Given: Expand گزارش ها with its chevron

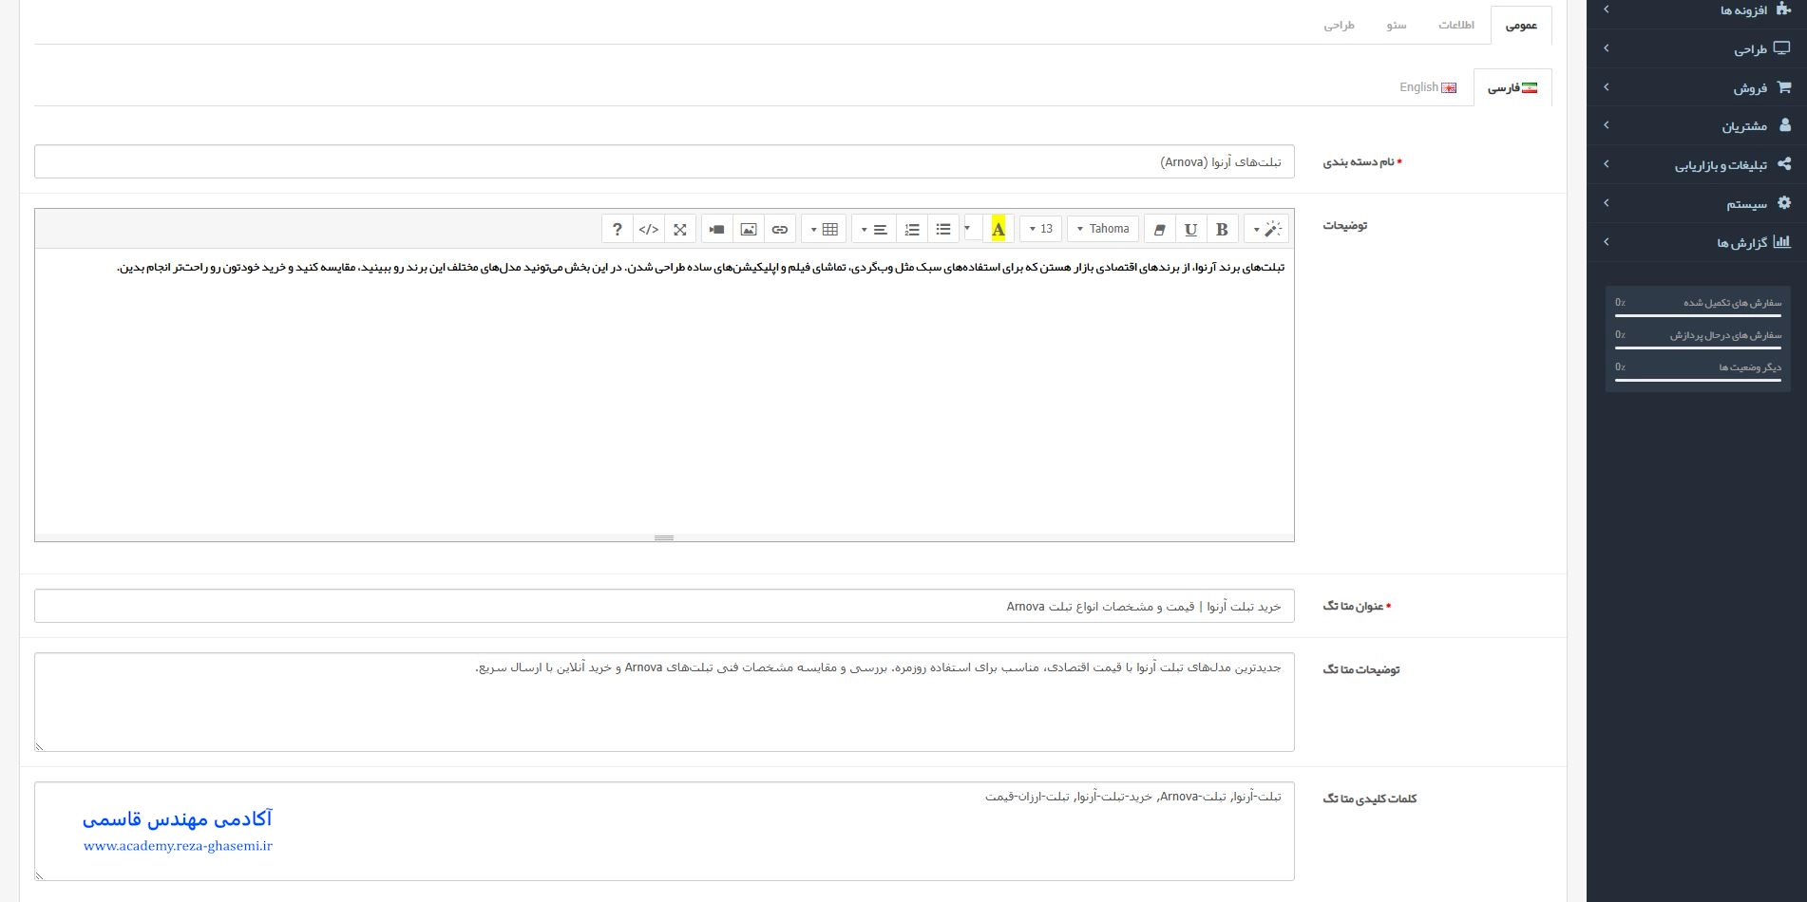Looking at the screenshot, I should [x=1607, y=241].
